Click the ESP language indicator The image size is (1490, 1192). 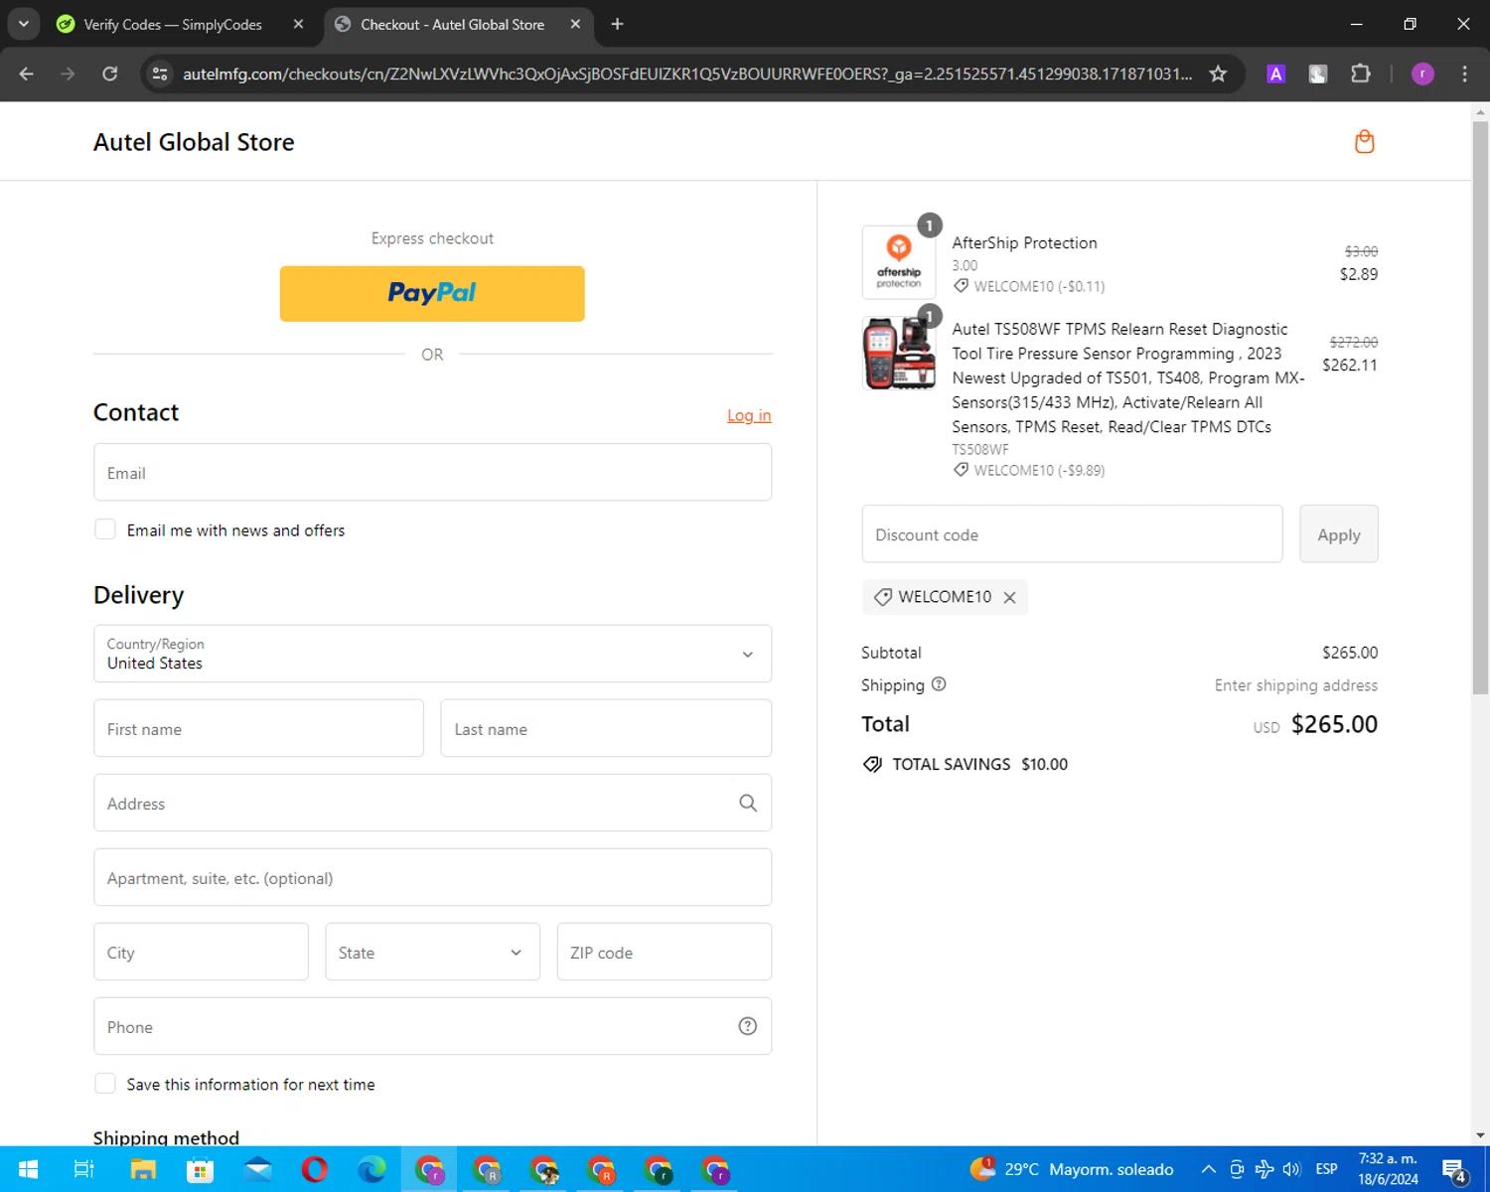(x=1326, y=1169)
